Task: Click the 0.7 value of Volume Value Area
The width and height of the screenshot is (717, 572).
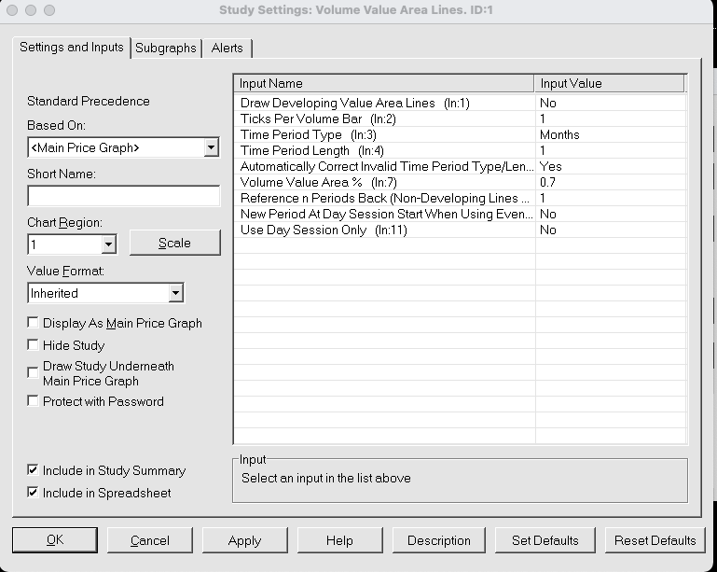Action: pyautogui.click(x=547, y=182)
